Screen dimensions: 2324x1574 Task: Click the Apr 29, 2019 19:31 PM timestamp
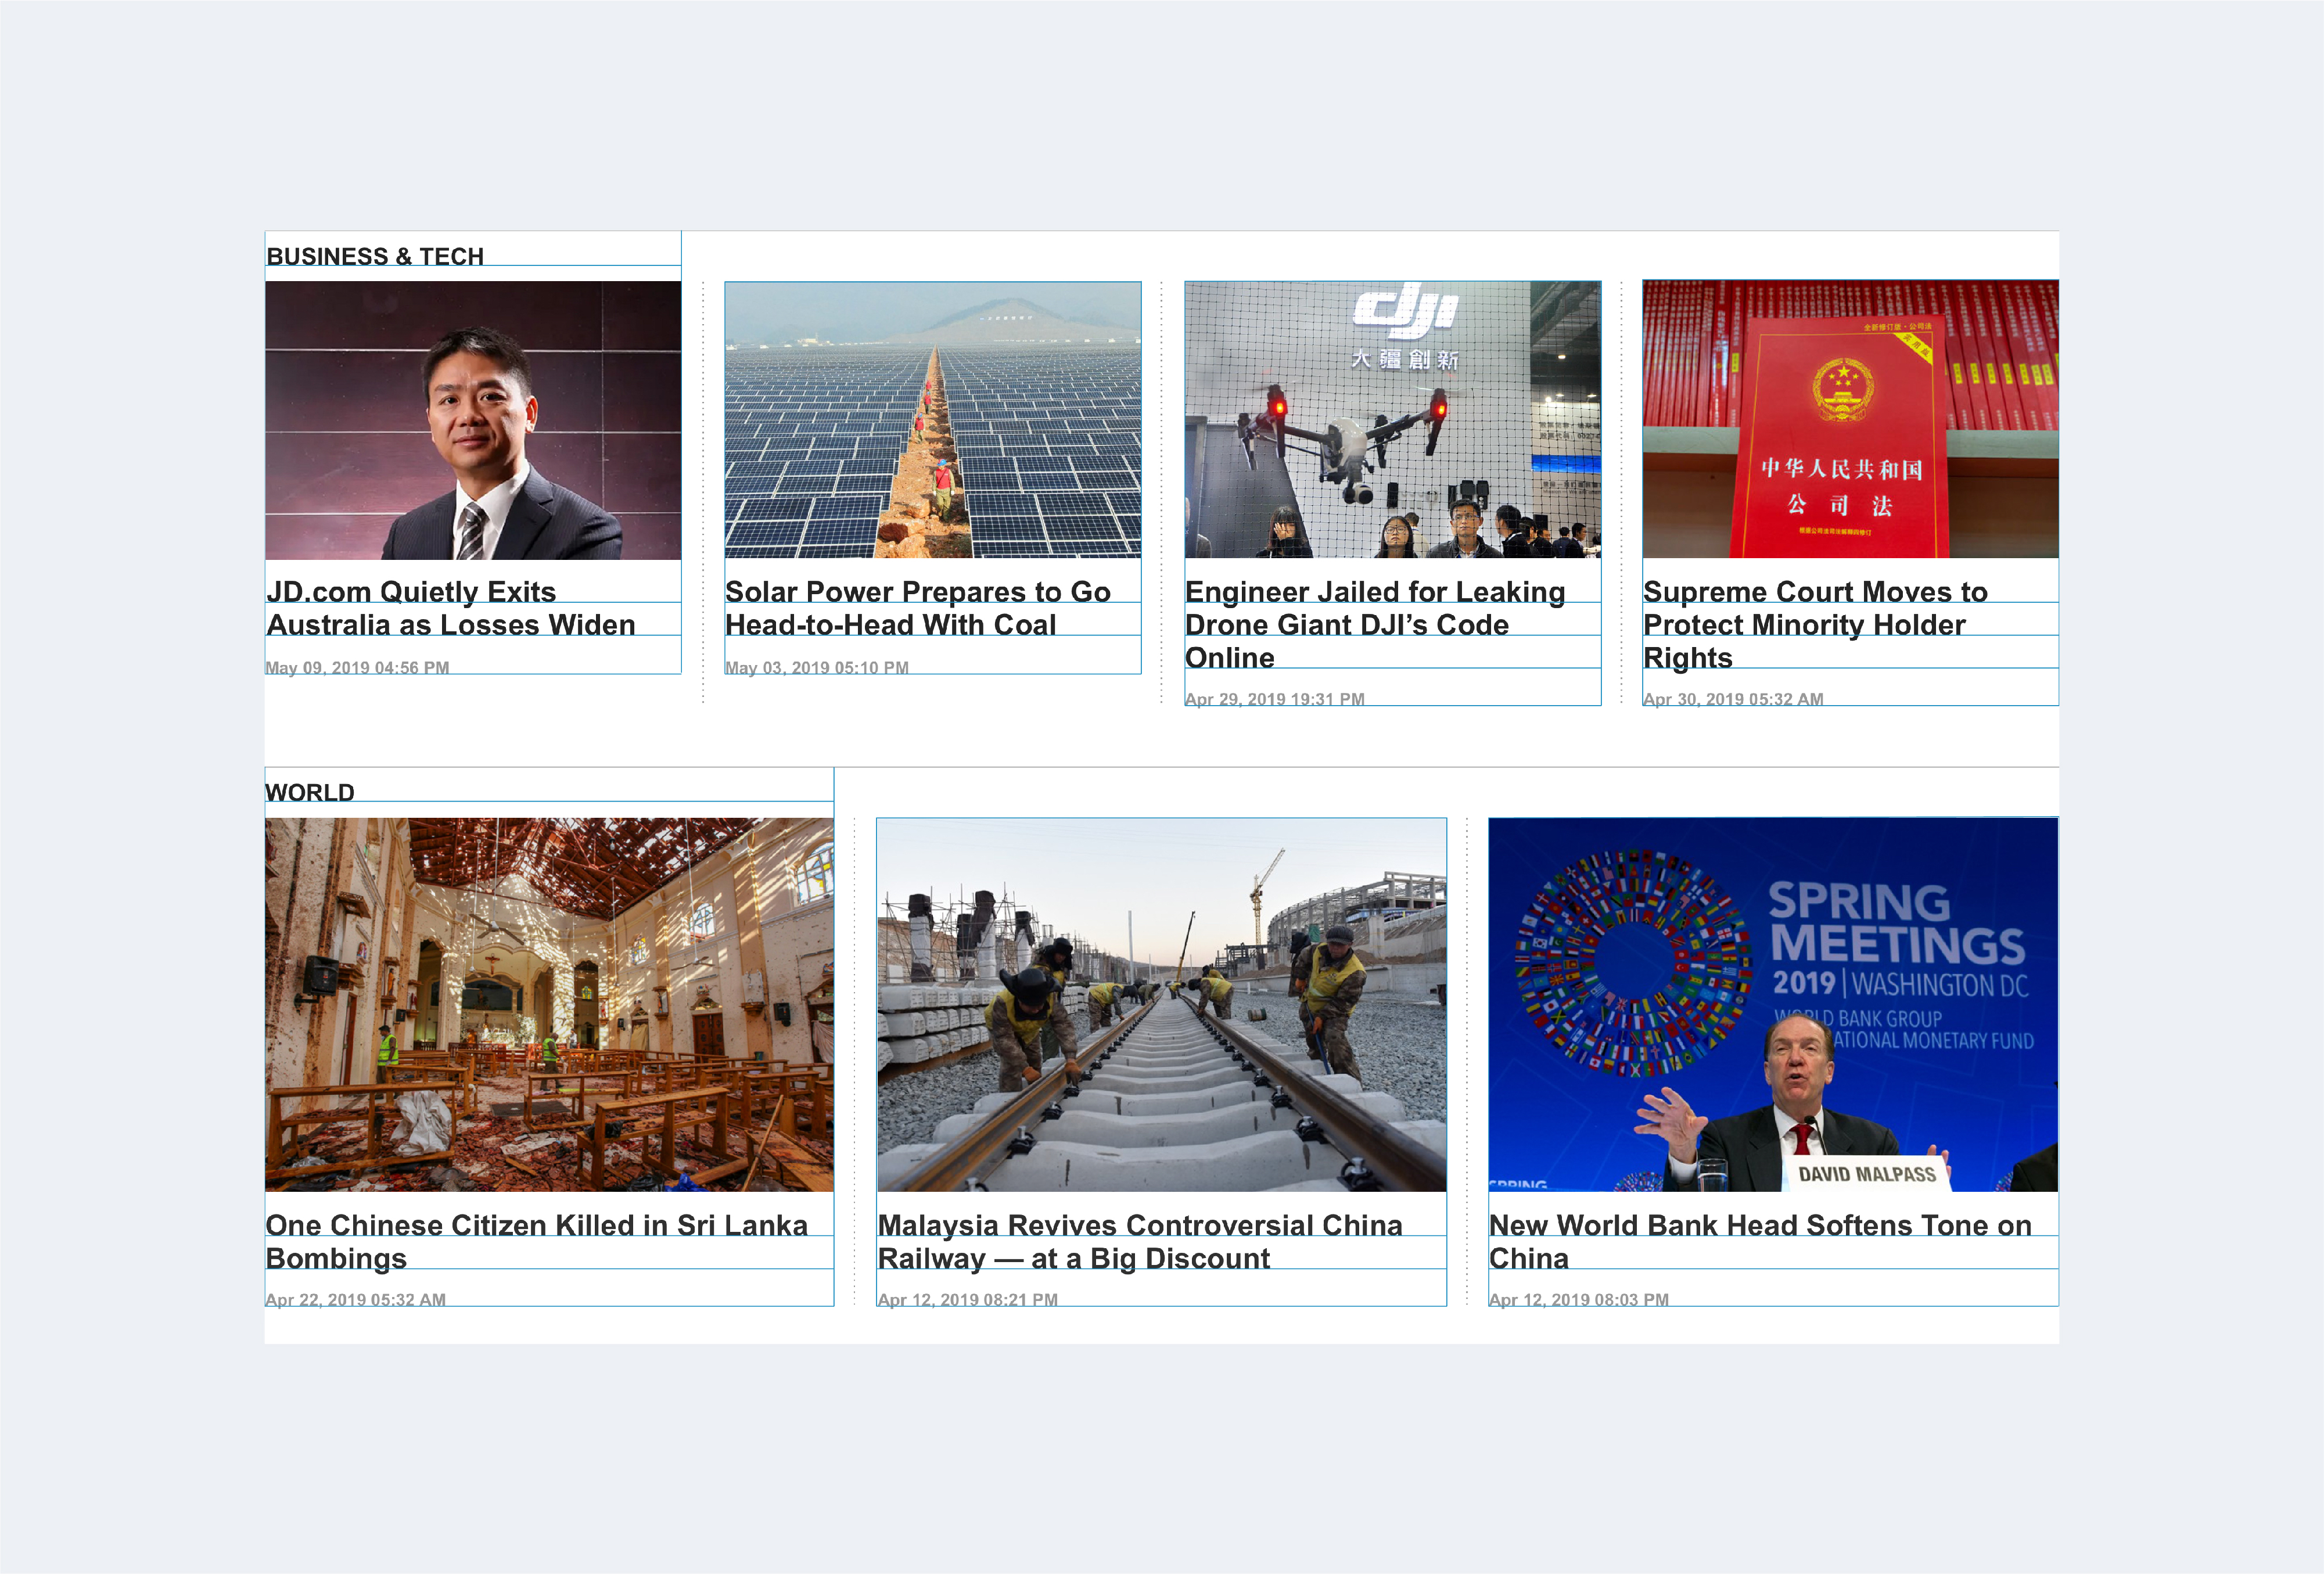point(1275,699)
